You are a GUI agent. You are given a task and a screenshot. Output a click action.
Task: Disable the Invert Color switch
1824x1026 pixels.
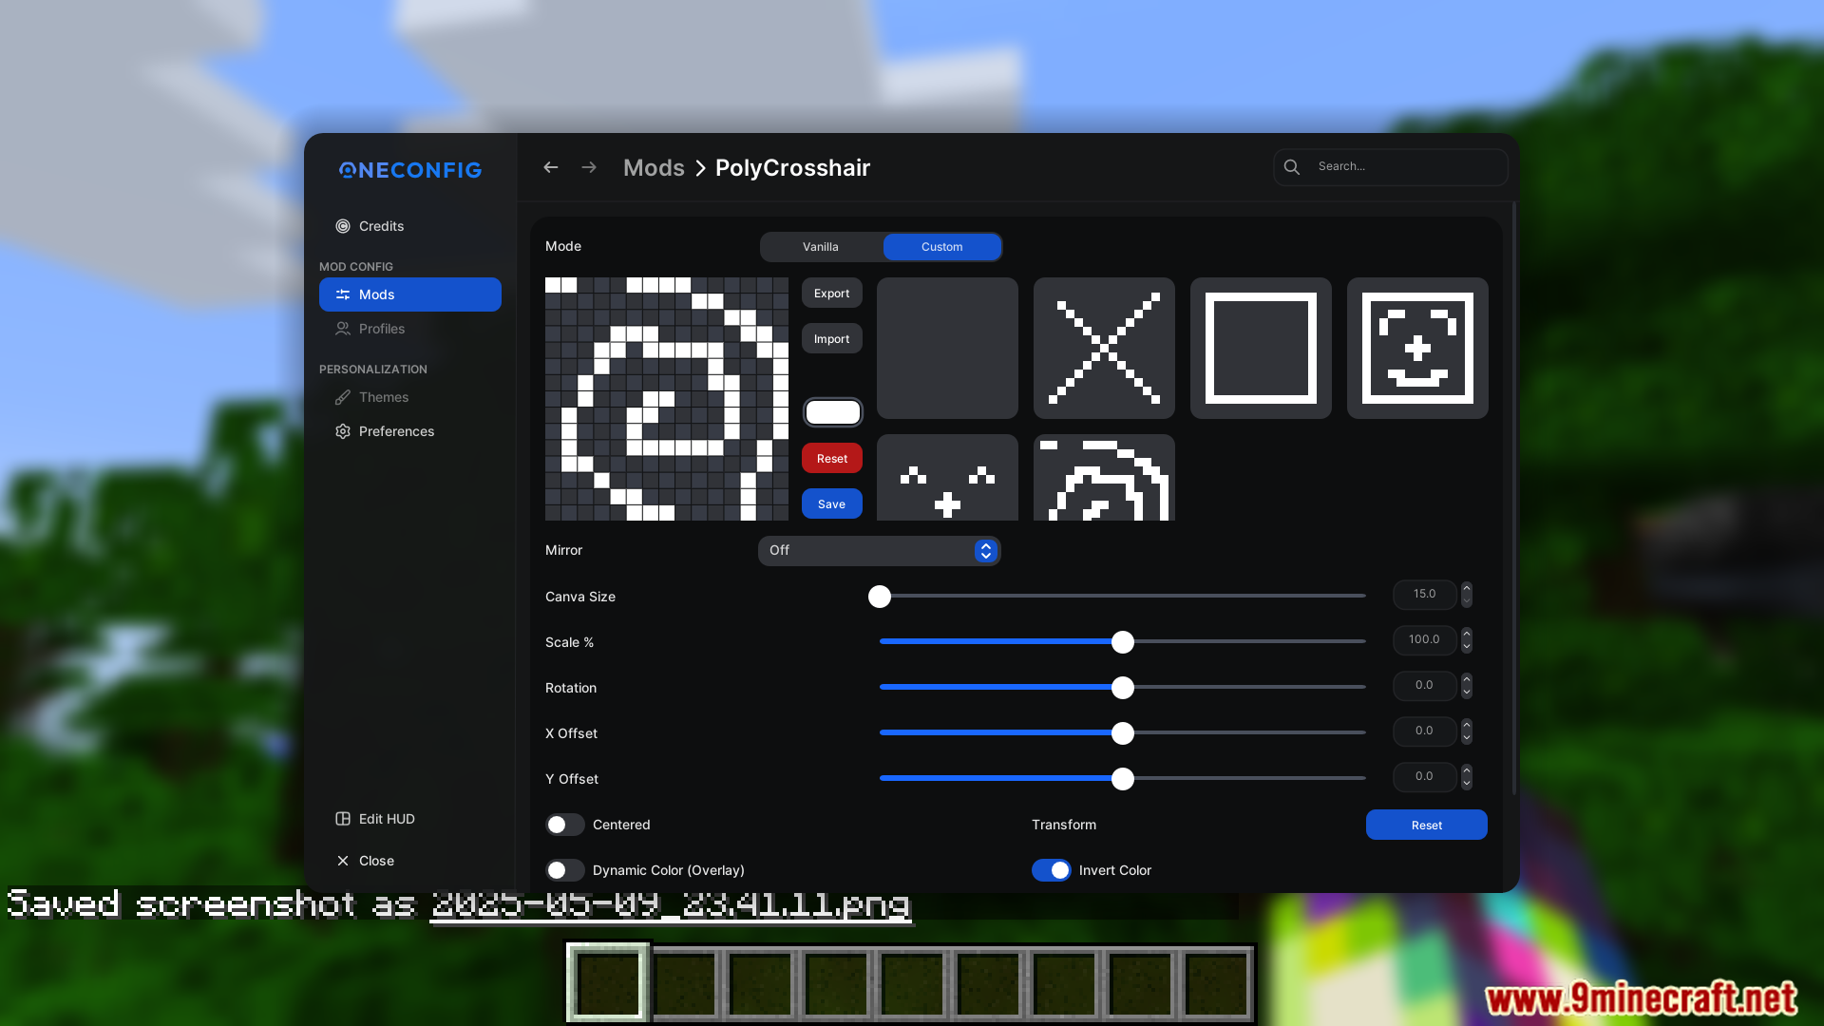[1052, 870]
